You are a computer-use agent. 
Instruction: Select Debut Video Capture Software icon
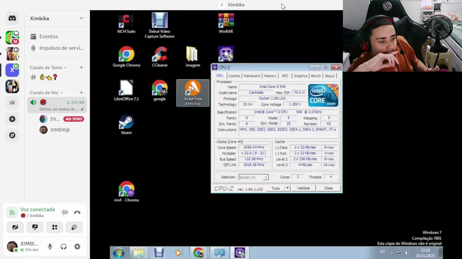pyautogui.click(x=160, y=26)
